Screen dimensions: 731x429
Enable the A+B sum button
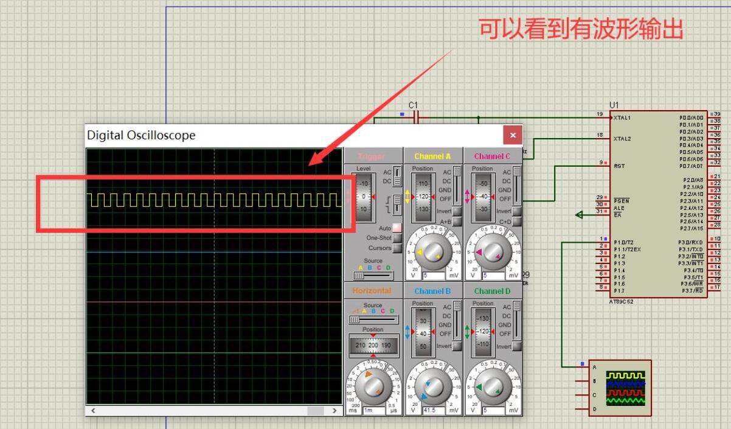[457, 221]
